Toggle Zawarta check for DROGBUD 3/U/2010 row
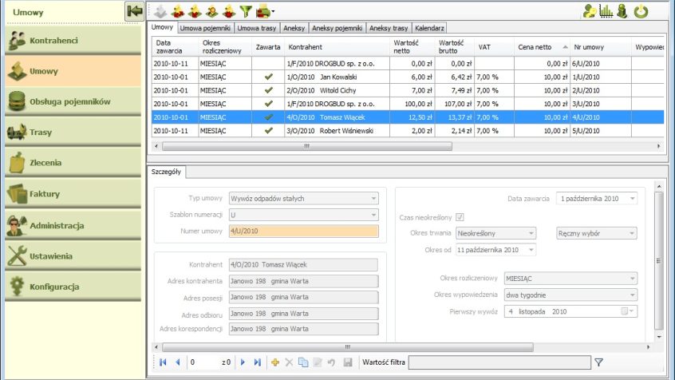 tap(269, 104)
